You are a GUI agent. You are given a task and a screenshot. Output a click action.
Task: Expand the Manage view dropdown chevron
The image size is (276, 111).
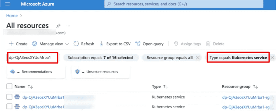tap(67, 44)
